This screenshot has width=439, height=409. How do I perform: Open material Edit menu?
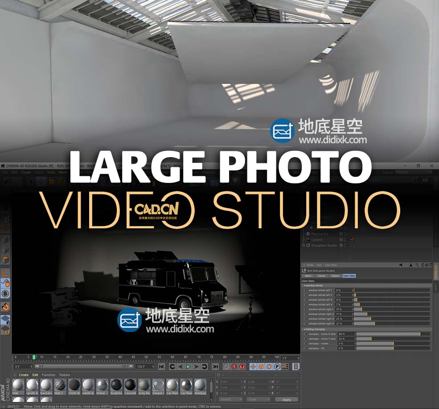[35, 375]
